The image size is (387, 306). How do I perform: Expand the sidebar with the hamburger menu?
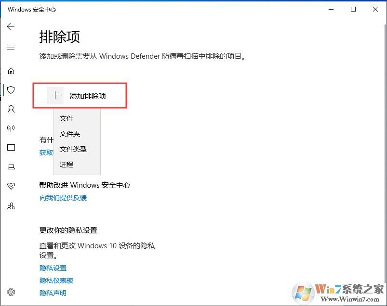click(11, 48)
